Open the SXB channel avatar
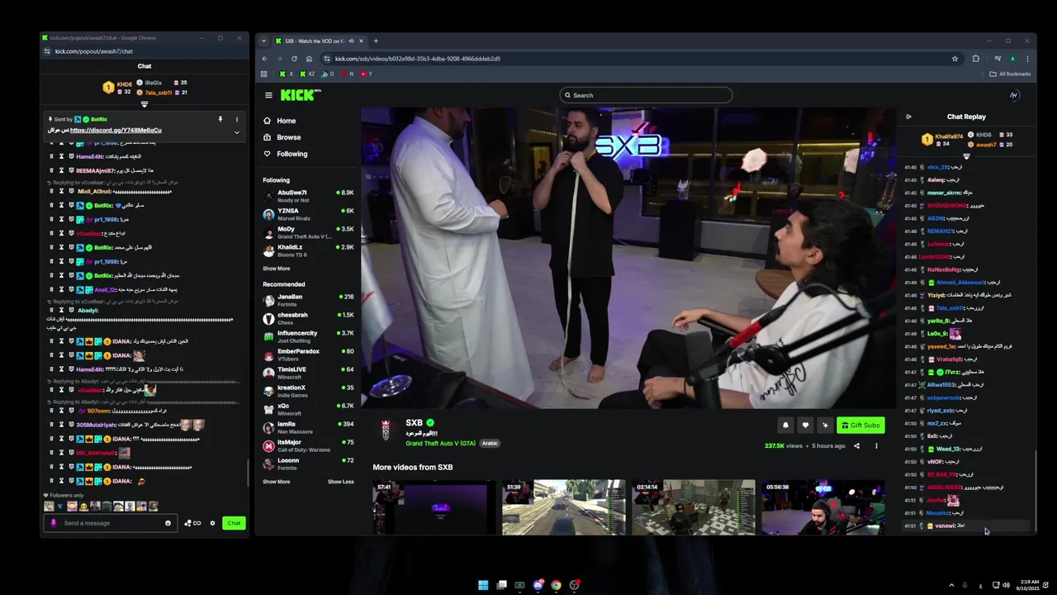Viewport: 1057px width, 595px height. (x=386, y=431)
